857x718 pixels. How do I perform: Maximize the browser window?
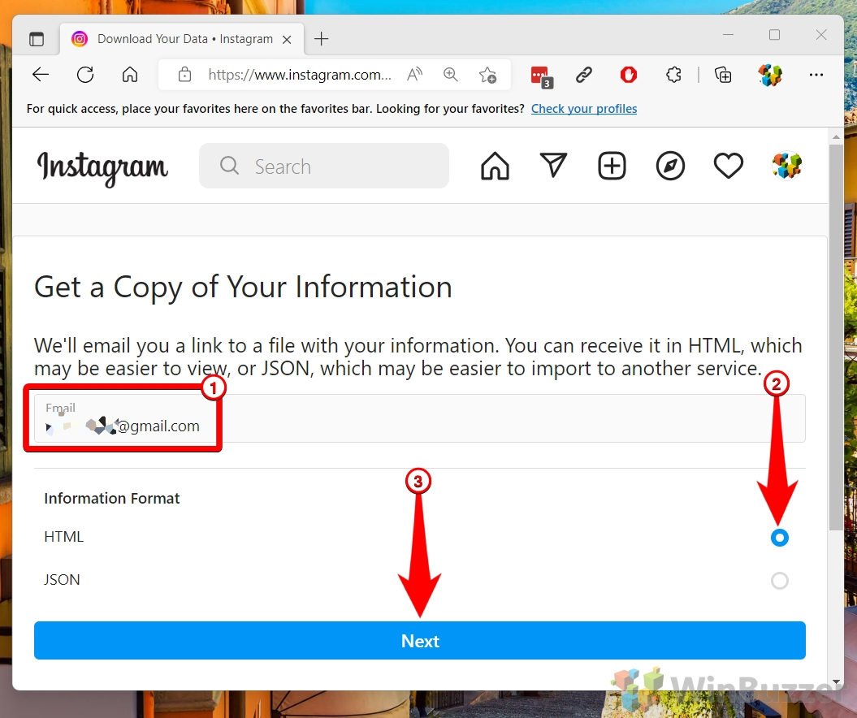pos(774,35)
